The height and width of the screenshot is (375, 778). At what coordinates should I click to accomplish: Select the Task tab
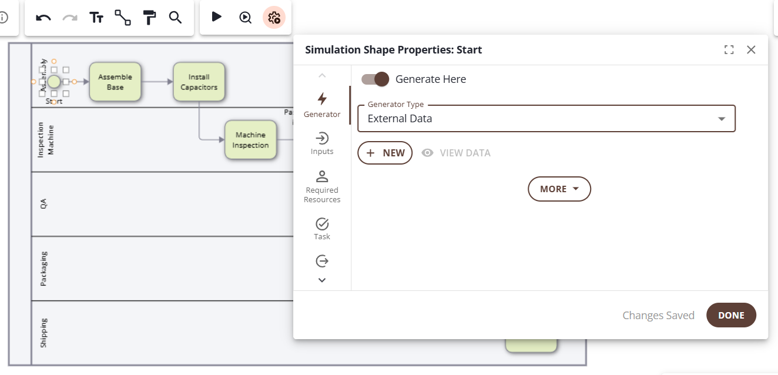click(322, 229)
